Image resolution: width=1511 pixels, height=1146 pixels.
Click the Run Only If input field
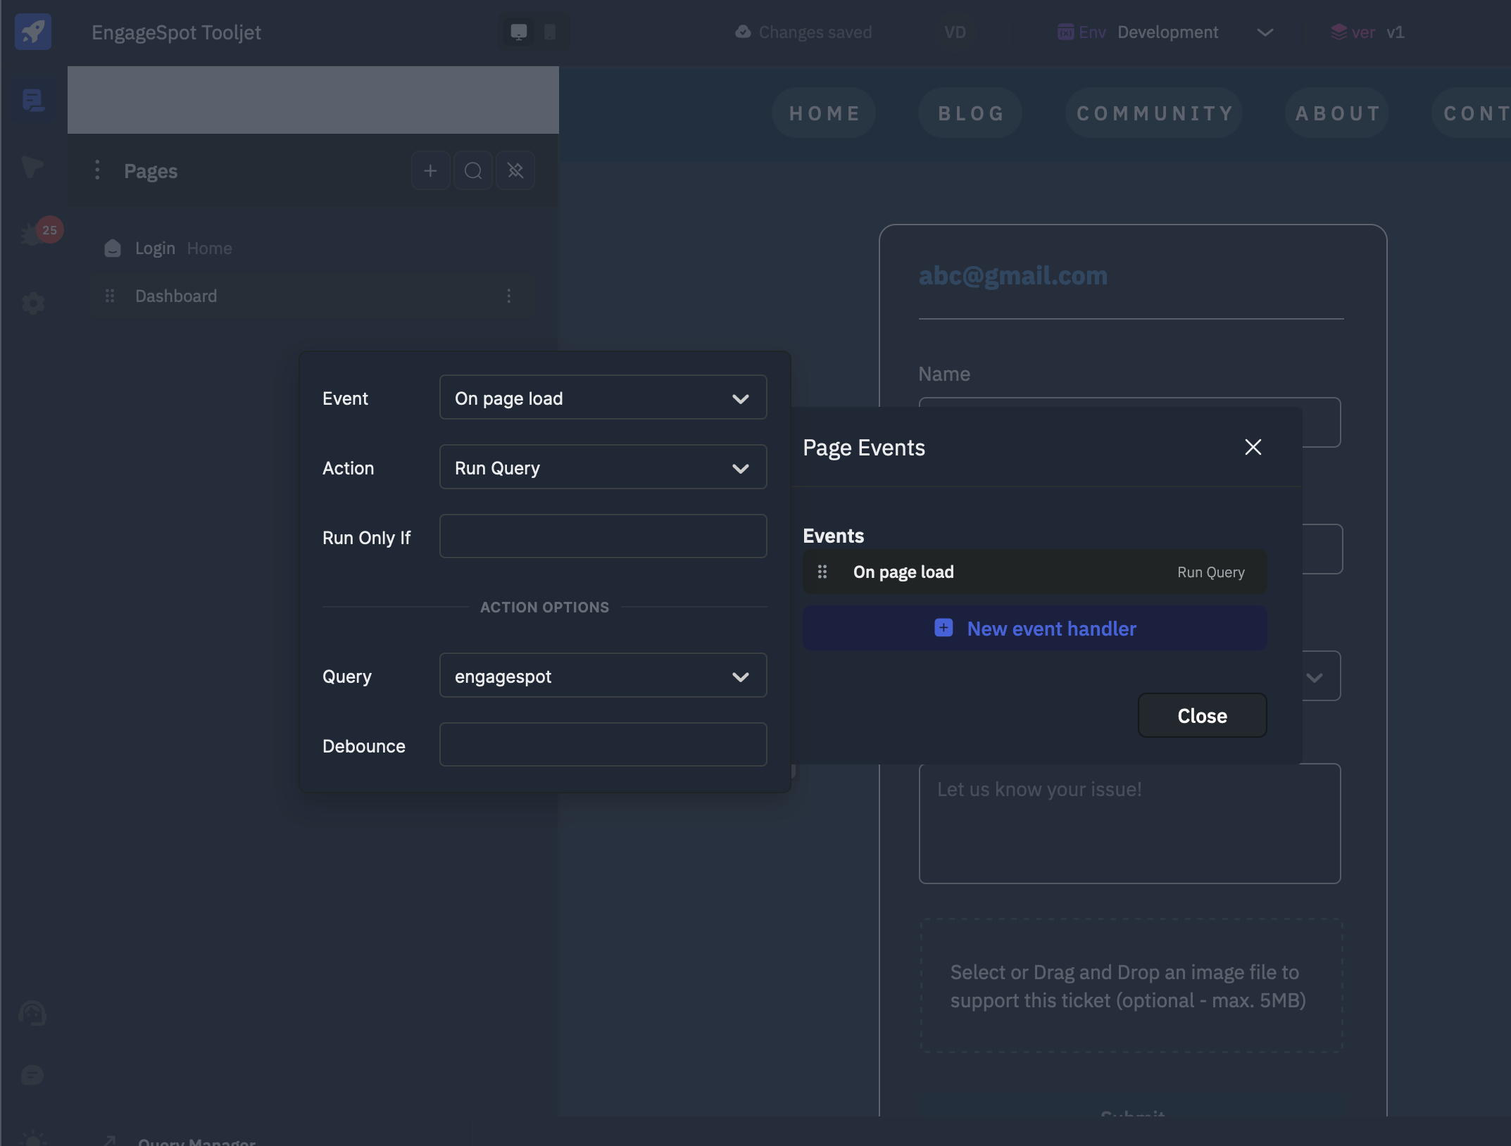603,536
